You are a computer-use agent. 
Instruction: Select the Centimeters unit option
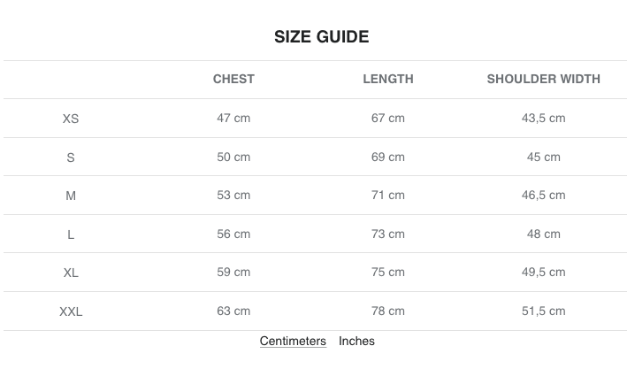pos(293,341)
